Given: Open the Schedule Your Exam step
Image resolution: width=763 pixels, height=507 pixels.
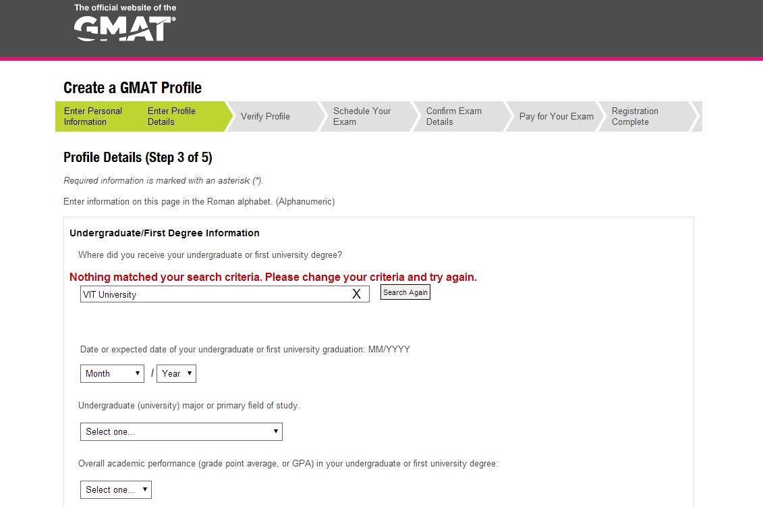Looking at the screenshot, I should tap(362, 116).
